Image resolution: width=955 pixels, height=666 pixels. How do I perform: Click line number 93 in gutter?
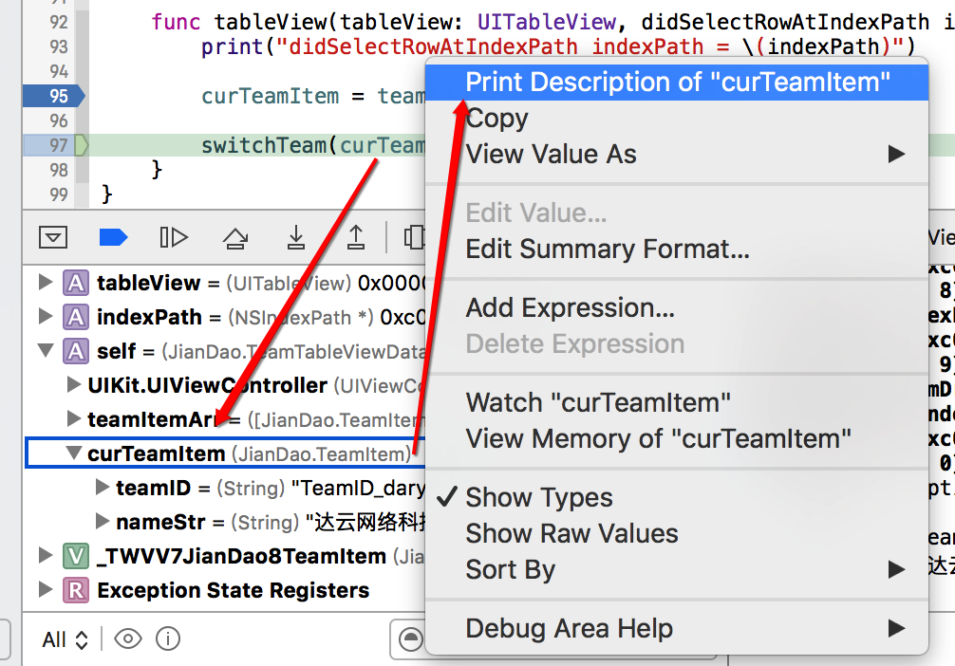[x=59, y=46]
